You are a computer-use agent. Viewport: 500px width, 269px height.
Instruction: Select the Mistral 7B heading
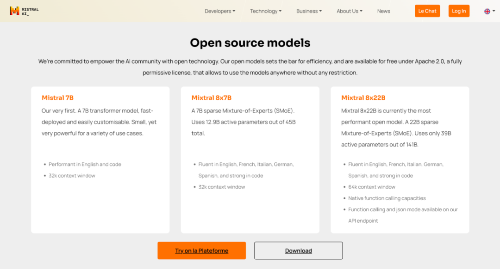click(57, 98)
